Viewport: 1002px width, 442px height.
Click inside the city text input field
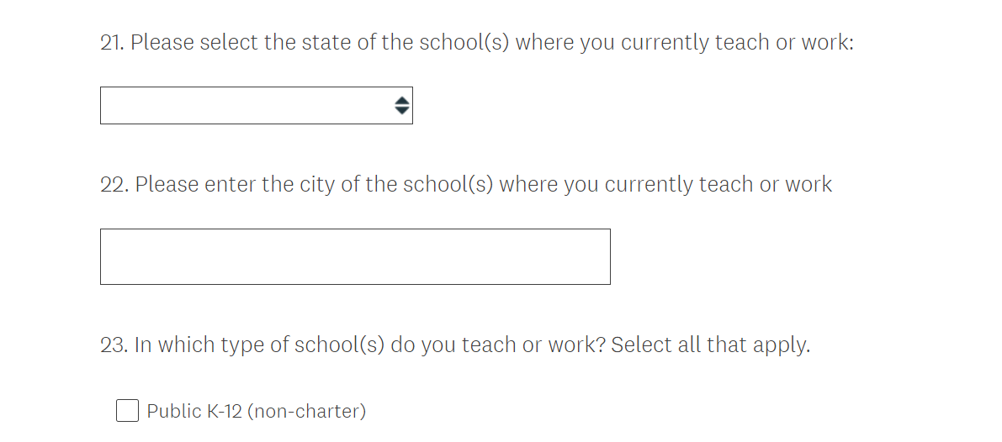[354, 256]
